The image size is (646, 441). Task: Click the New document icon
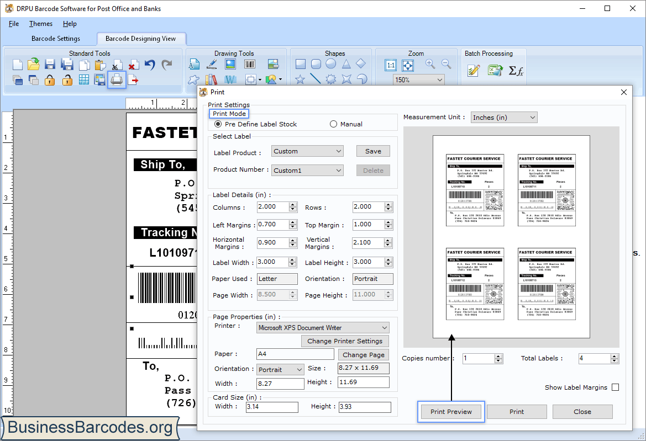pos(17,65)
